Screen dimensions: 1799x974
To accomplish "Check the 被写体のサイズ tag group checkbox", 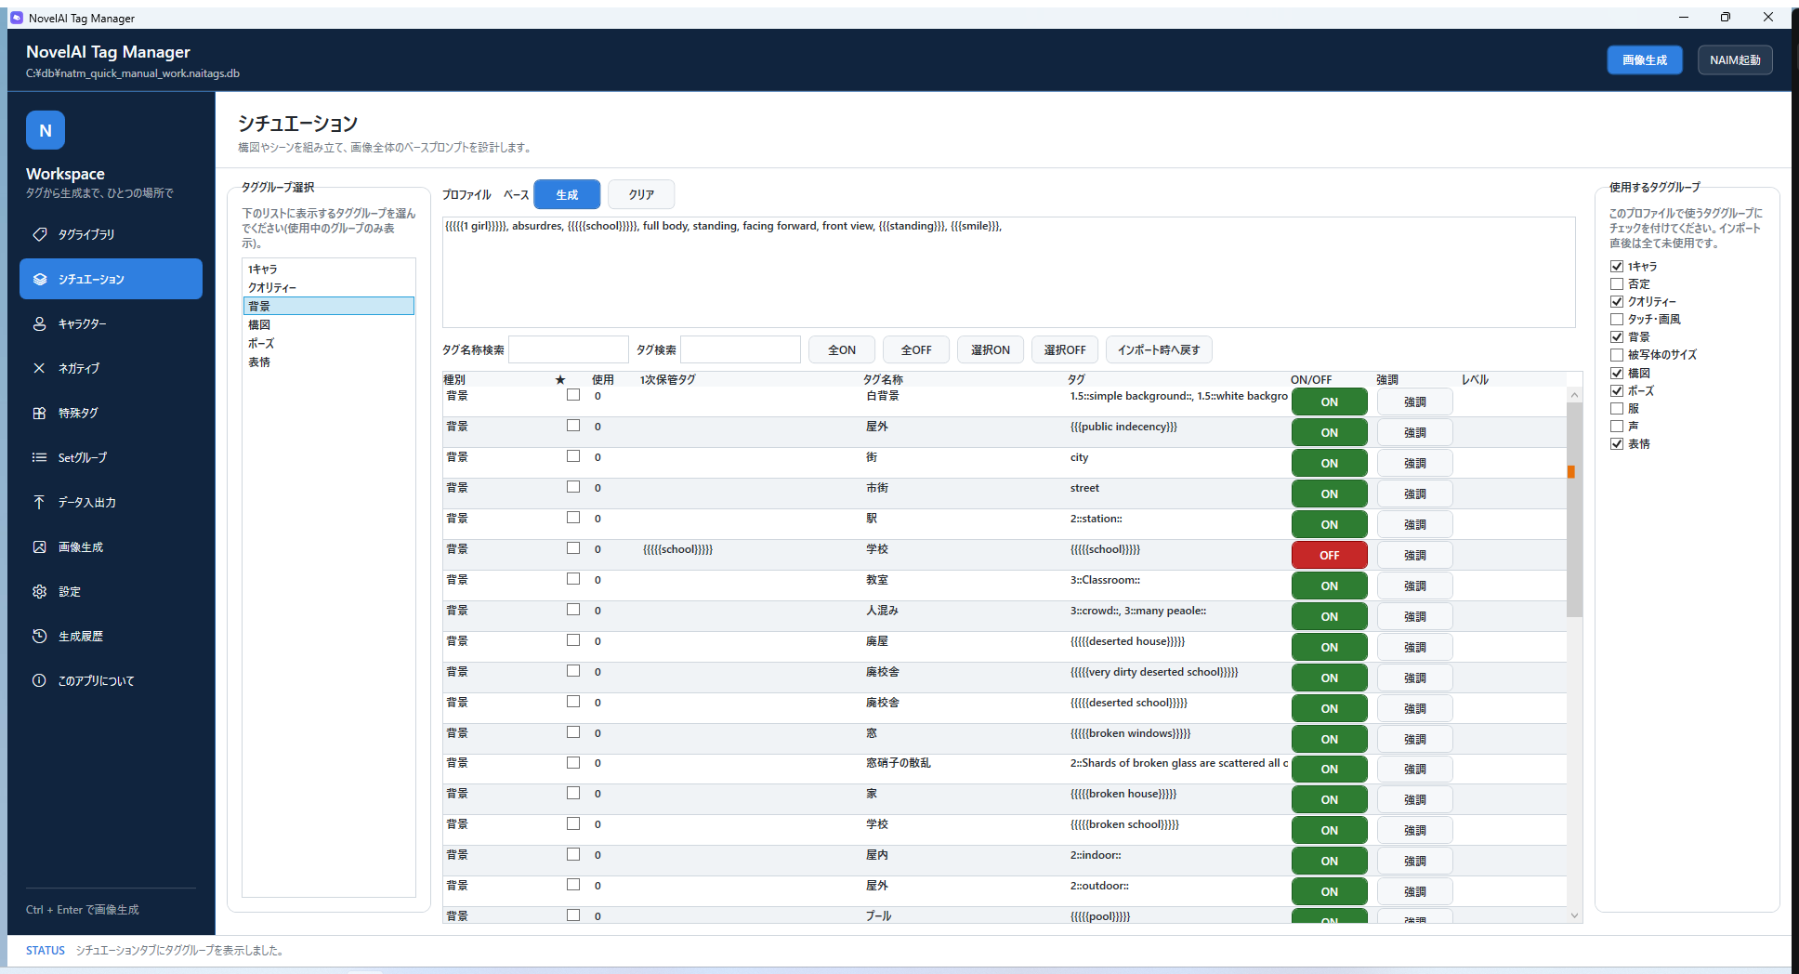I will click(x=1617, y=354).
